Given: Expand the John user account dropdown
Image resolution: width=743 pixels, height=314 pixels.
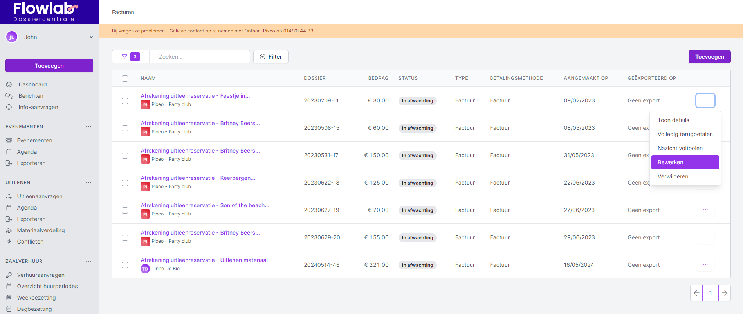Looking at the screenshot, I should pos(91,37).
